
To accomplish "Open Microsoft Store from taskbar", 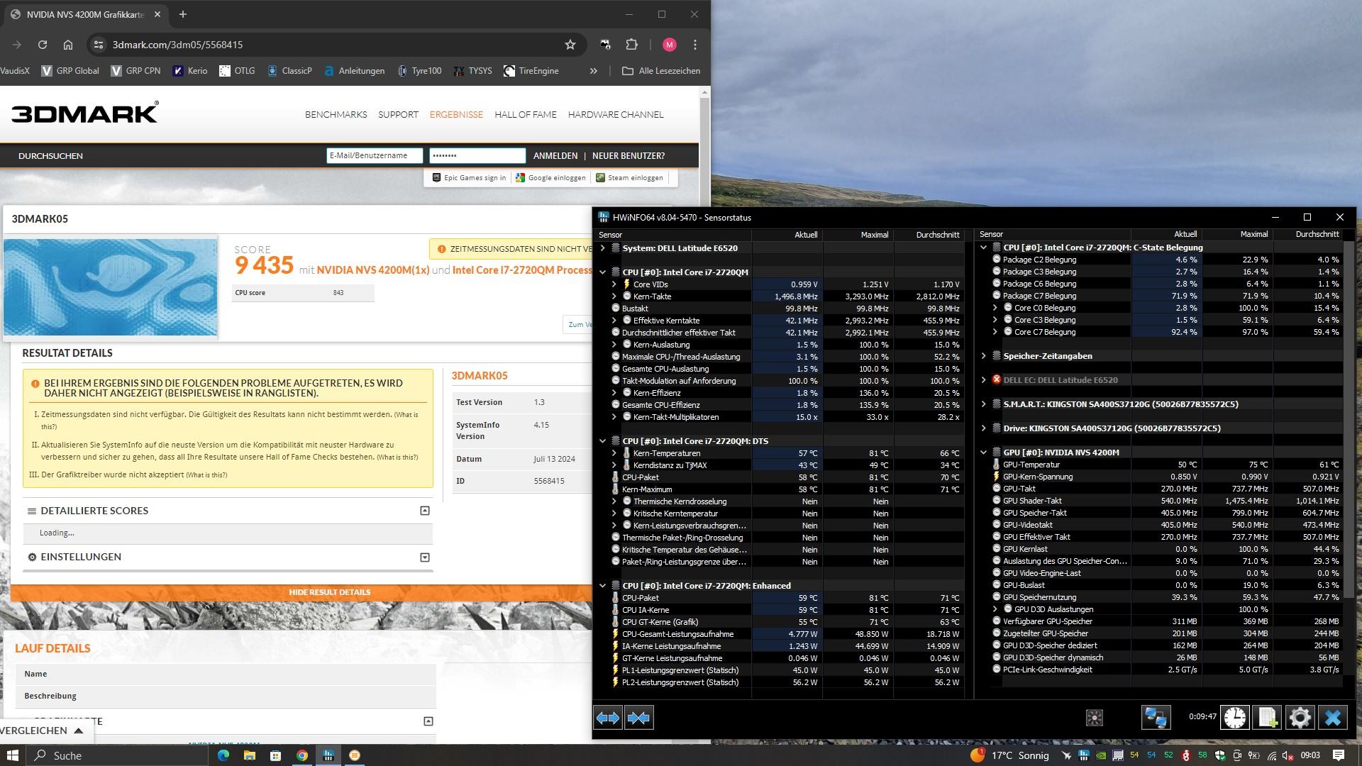I will tap(275, 755).
